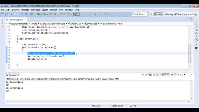Open the Window menu
The height and width of the screenshot is (112, 199).
click(69, 10)
